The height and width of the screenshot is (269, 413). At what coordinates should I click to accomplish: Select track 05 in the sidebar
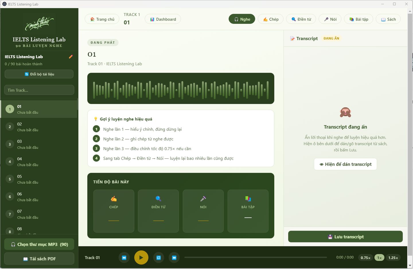tap(39, 179)
